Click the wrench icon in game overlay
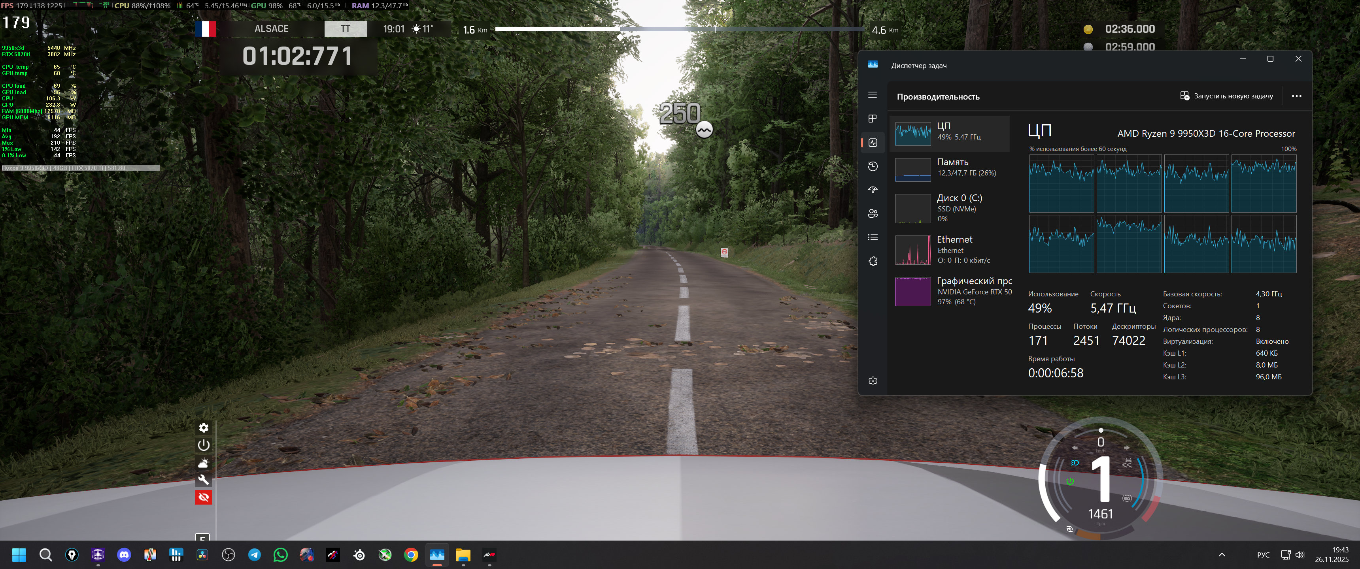 tap(203, 480)
